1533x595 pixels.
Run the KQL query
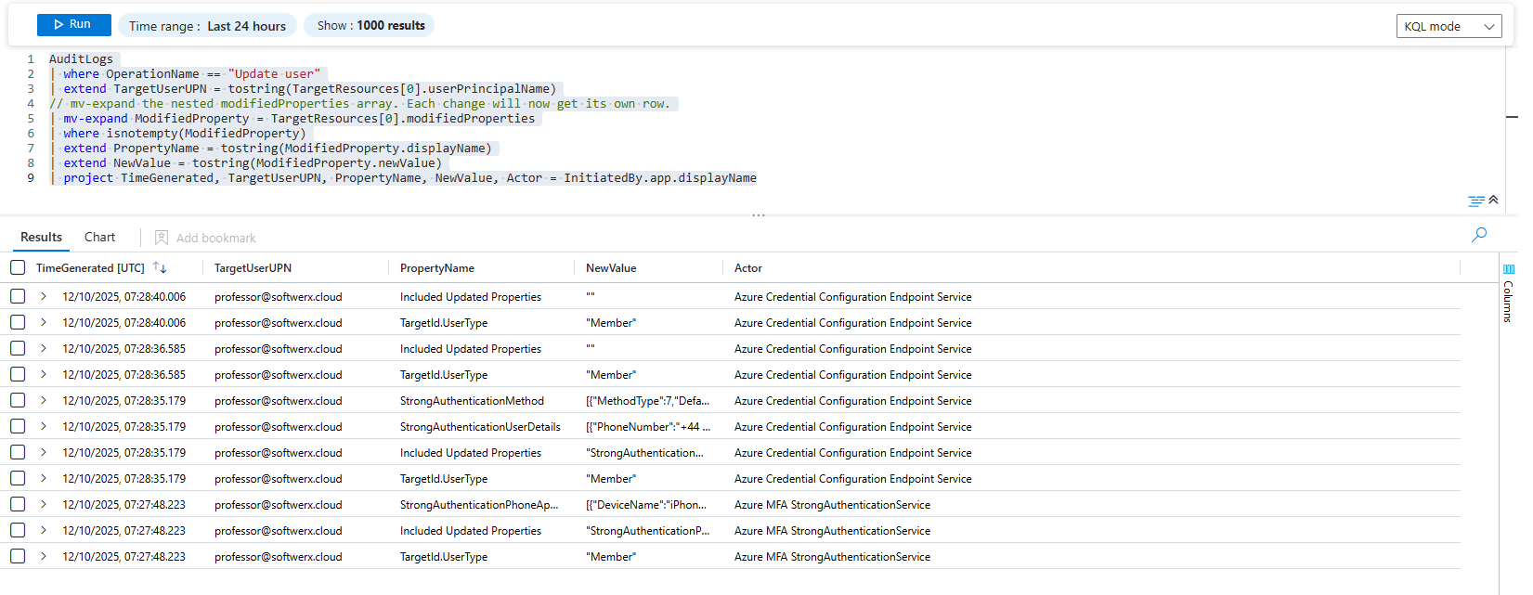74,25
